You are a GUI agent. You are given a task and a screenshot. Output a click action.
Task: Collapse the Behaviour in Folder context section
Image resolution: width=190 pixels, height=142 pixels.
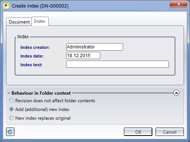(176, 93)
